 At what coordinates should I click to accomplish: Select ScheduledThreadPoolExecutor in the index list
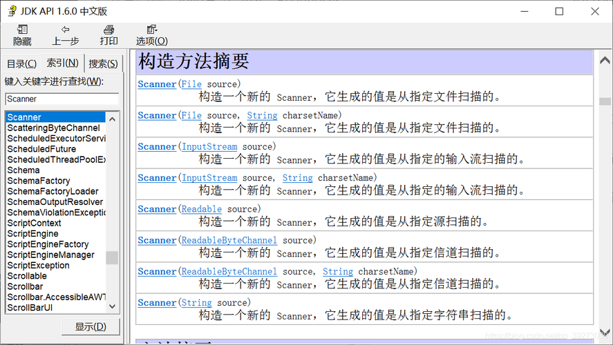pyautogui.click(x=55, y=159)
